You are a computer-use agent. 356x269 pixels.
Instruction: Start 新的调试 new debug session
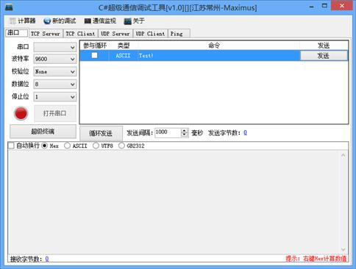(x=60, y=21)
